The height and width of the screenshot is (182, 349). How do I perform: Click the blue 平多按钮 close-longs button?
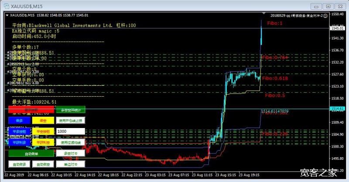pyautogui.click(x=19, y=131)
